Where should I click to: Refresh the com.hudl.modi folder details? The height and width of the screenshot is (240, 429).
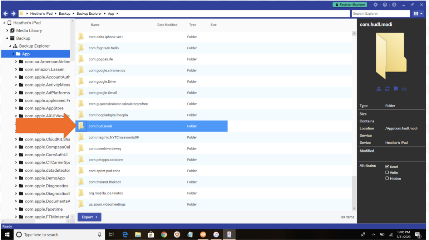coord(387,89)
